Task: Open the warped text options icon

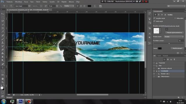Action: click(x=95, y=6)
